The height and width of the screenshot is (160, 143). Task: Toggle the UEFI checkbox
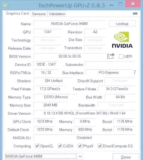(x=121, y=56)
